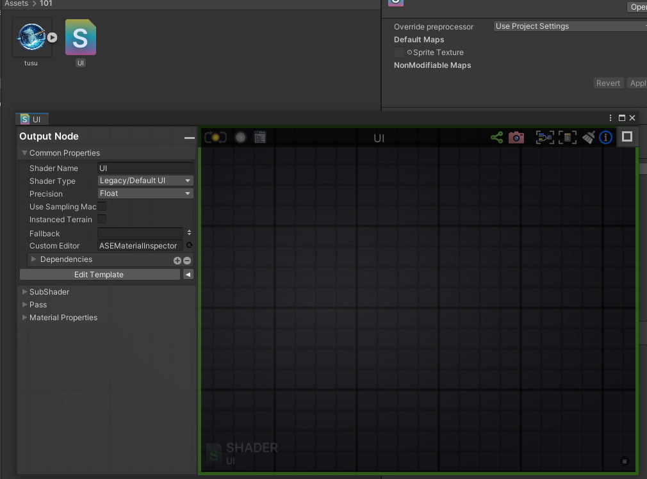Click the Edit Template button

(99, 274)
